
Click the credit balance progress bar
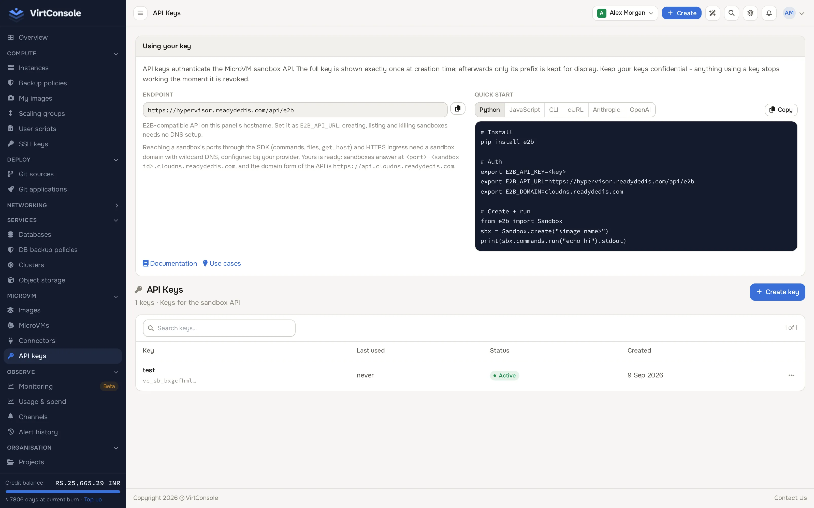click(x=63, y=491)
